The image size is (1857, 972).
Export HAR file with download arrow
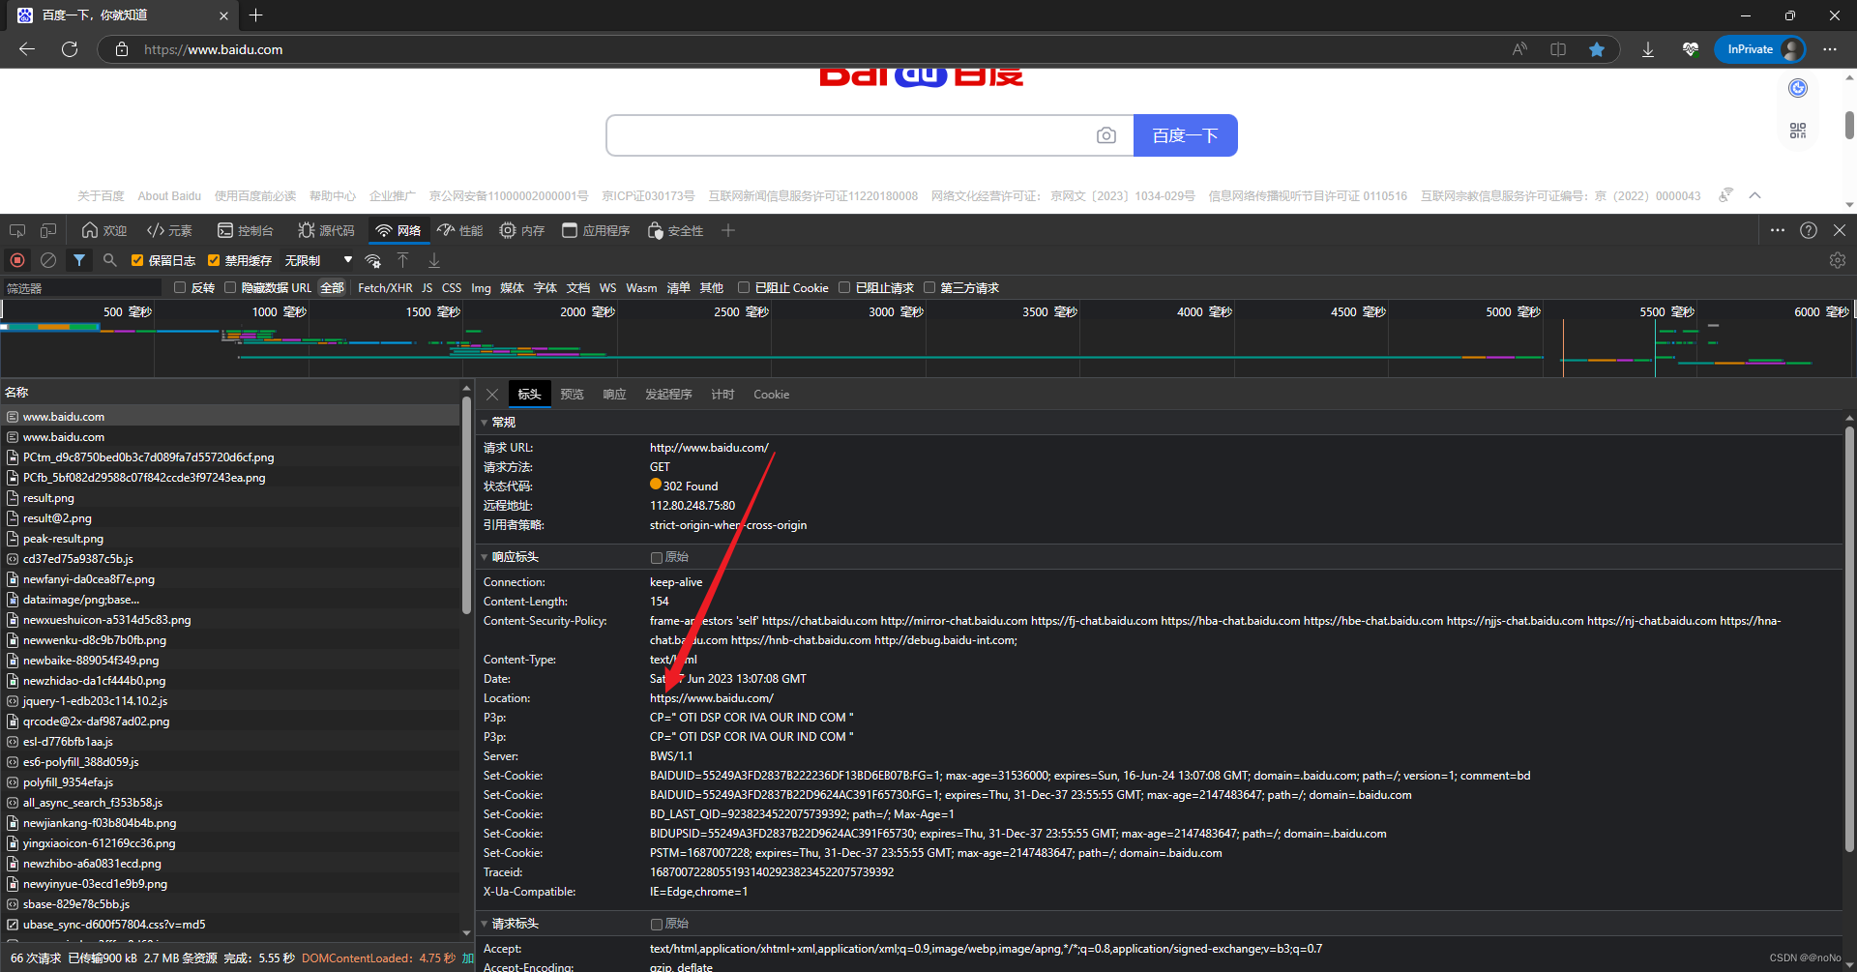tap(434, 260)
